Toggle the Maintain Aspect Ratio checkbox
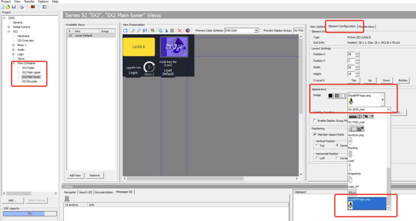Image resolution: width=416 pixels, height=221 pixels. pyautogui.click(x=315, y=134)
